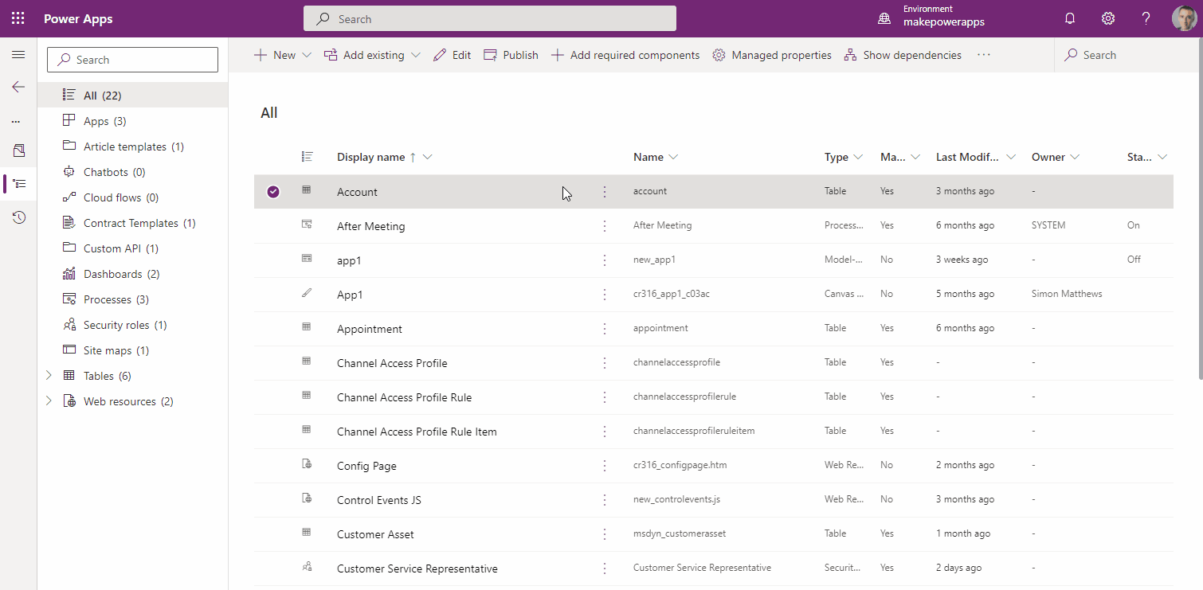The height and width of the screenshot is (590, 1203).
Task: Open the user profile picture
Action: tap(1184, 18)
